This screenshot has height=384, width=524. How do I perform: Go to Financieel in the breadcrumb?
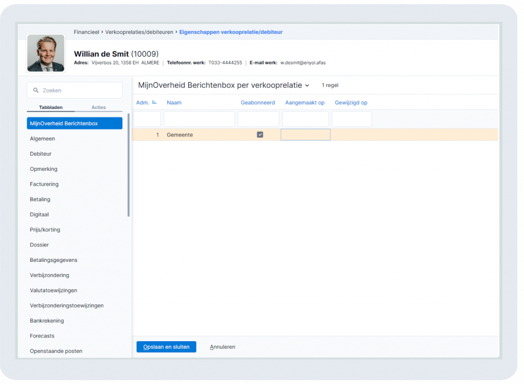tap(86, 32)
